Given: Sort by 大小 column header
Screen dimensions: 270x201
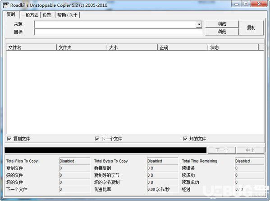Looking at the screenshot, I should point(132,47).
